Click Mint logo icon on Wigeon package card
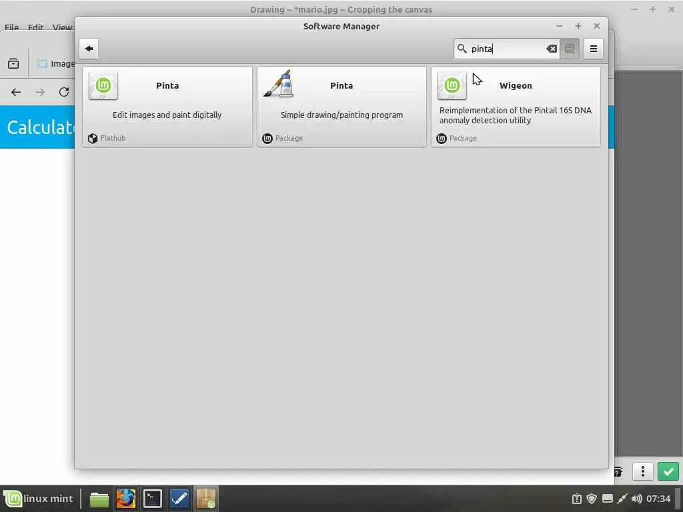 pos(442,139)
